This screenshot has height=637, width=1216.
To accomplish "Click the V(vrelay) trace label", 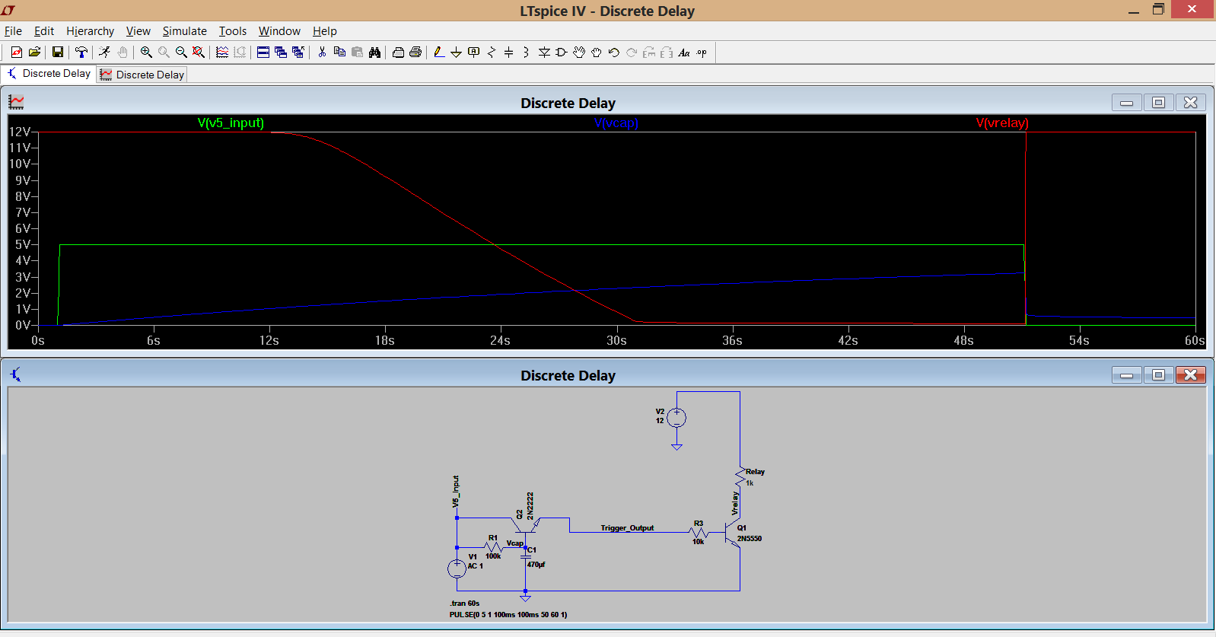I will pos(1002,123).
